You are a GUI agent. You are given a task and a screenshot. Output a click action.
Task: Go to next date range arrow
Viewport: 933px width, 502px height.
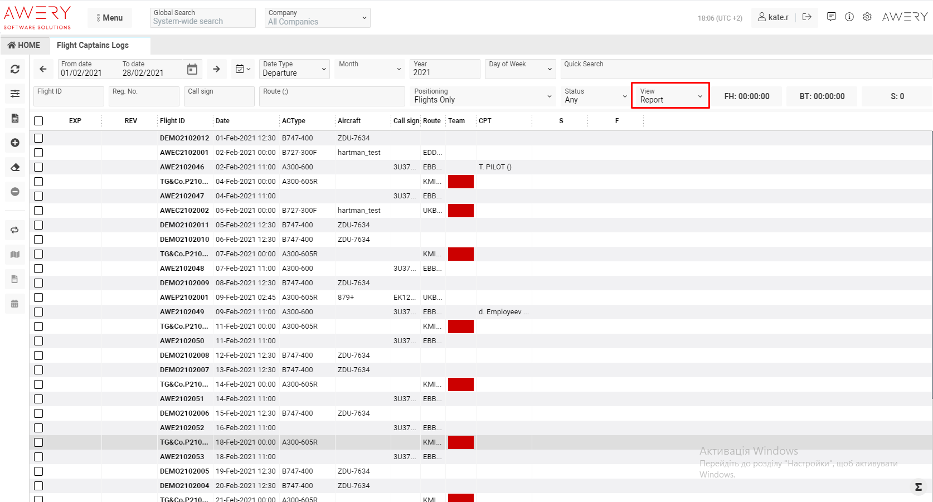[x=216, y=69]
